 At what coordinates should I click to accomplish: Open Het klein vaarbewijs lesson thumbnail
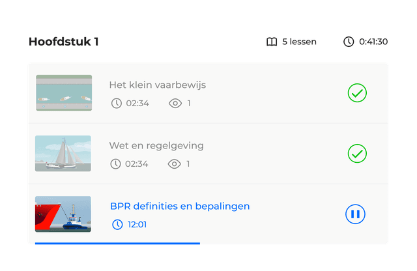point(63,93)
